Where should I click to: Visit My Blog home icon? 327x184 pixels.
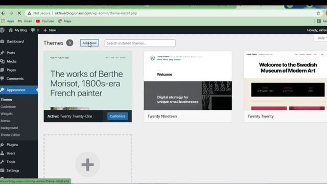pos(11,30)
